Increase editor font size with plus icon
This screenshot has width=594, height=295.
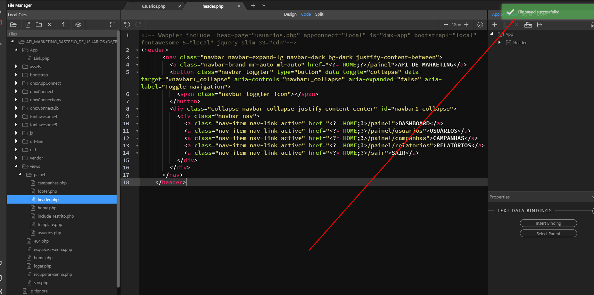pyautogui.click(x=466, y=25)
